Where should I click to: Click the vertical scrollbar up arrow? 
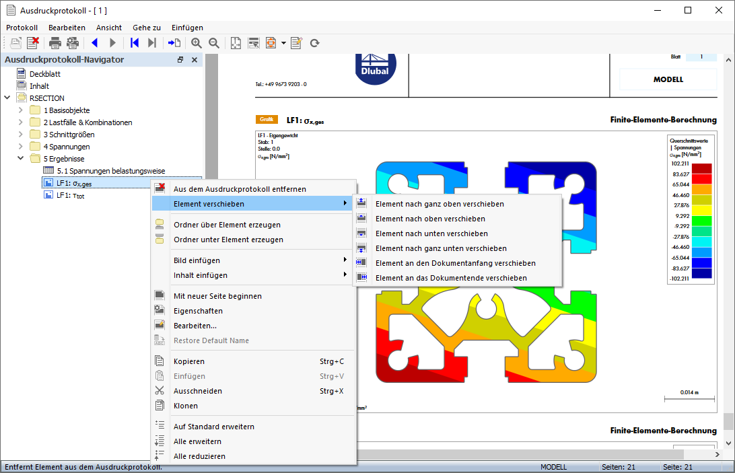coord(728,60)
